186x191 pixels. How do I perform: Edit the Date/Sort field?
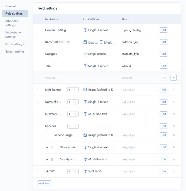click(x=163, y=42)
